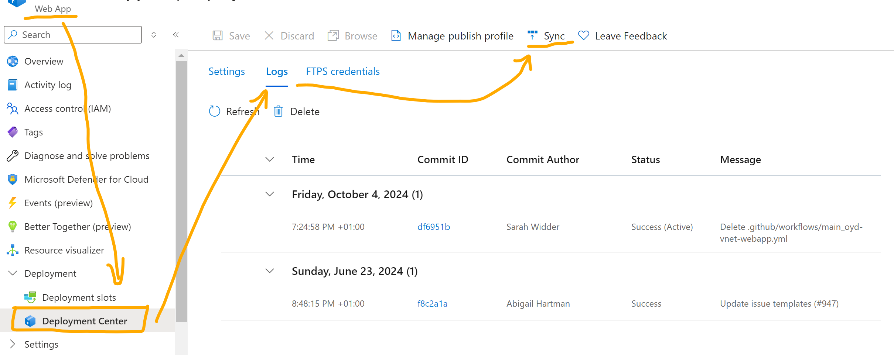The height and width of the screenshot is (355, 894).
Task: Click the Manage publish profile file icon
Action: click(x=396, y=36)
